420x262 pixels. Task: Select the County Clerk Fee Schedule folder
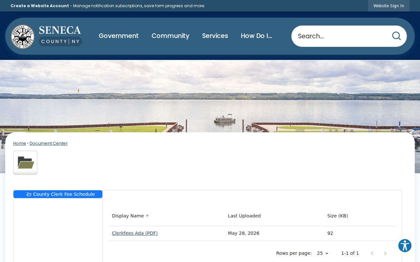pos(58,194)
